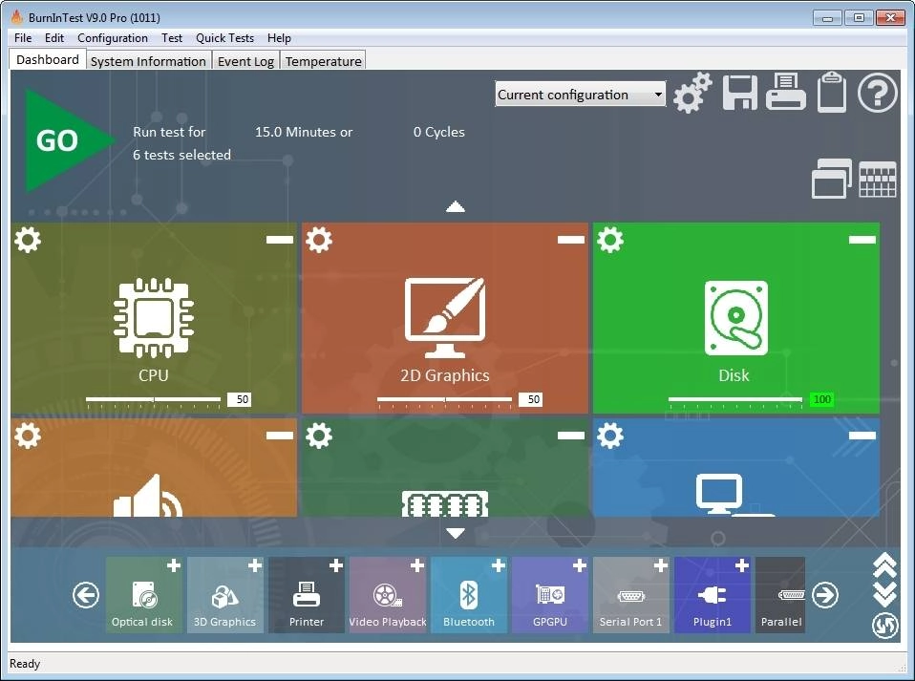Click the Plugin1 plug icon

point(713,595)
